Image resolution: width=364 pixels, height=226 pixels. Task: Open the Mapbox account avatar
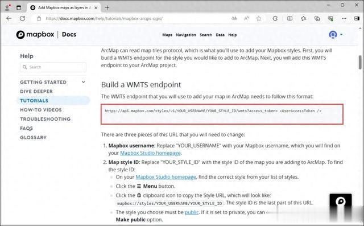click(333, 35)
